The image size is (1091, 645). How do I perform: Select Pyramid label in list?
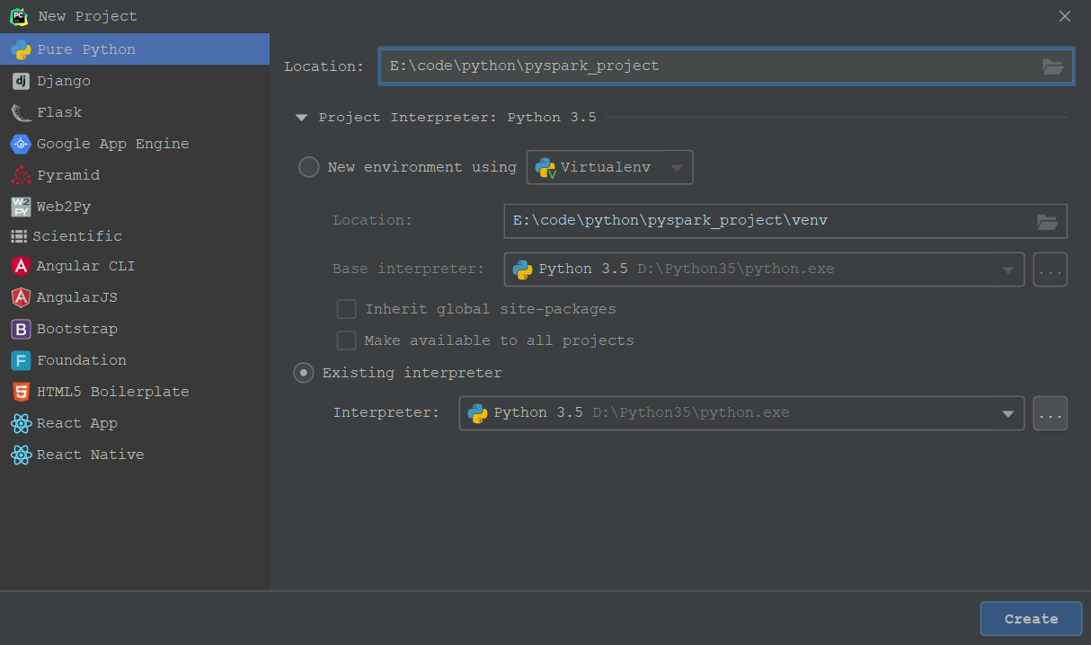click(x=68, y=175)
